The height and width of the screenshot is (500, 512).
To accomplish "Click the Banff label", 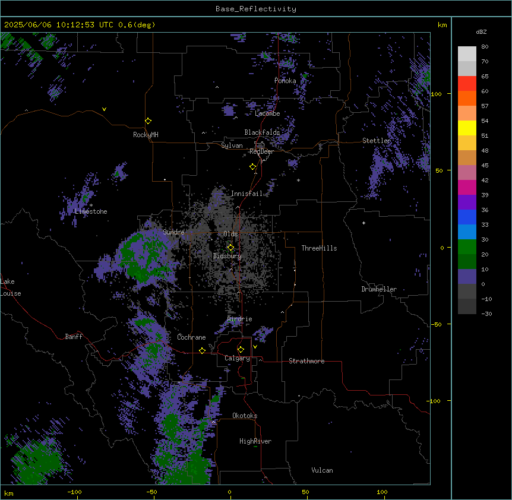I will pos(74,337).
